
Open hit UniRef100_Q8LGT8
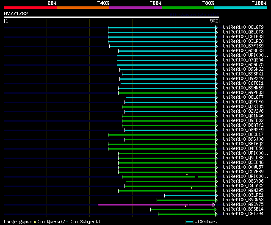coord(243,32)
